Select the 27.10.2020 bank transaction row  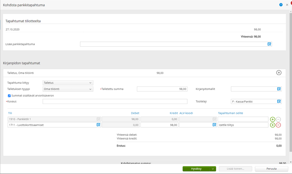144,29
